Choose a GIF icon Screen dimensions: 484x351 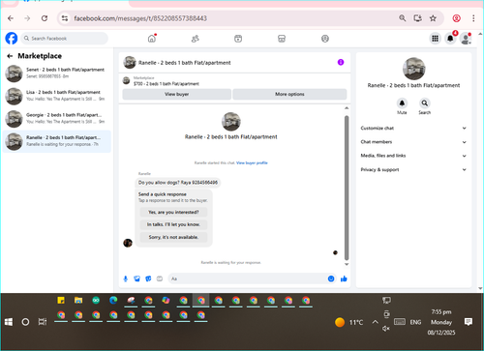pos(160,278)
